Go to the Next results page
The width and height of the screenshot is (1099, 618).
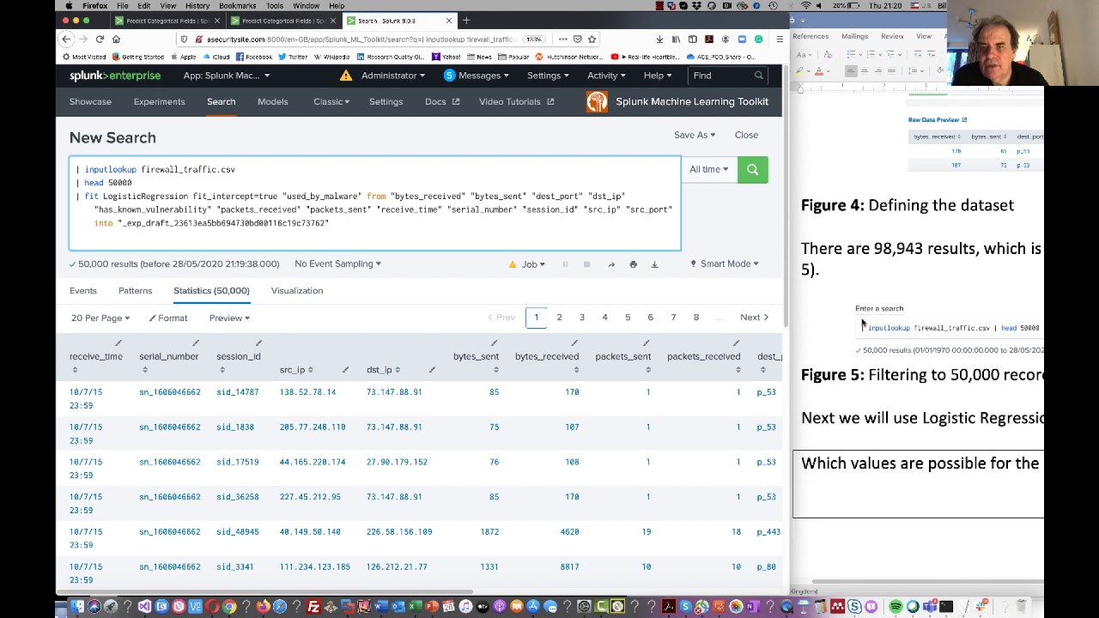754,318
